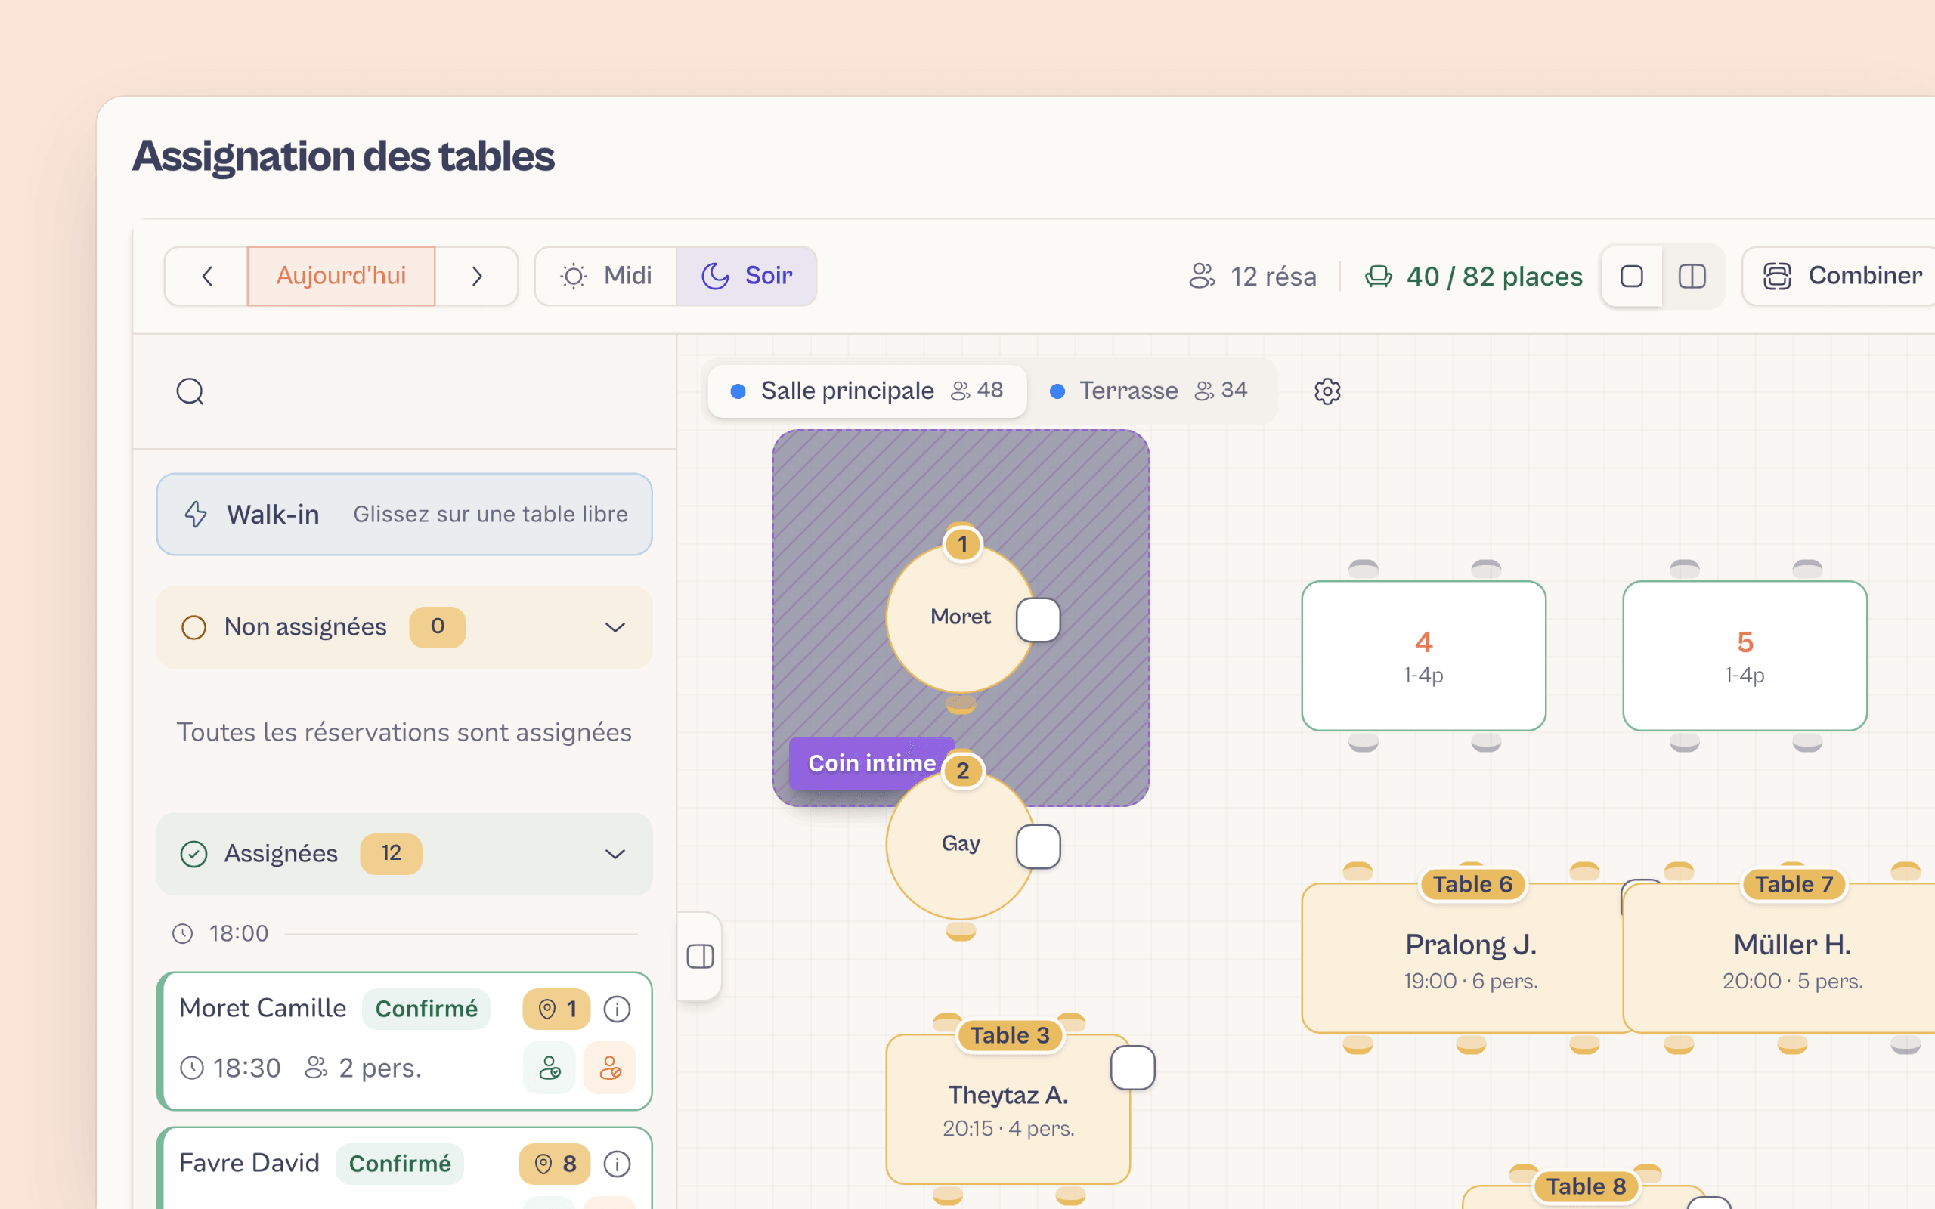Screen dimensions: 1935x1209
Task: Click the Moret Camille reservation name
Action: pos(263,1008)
